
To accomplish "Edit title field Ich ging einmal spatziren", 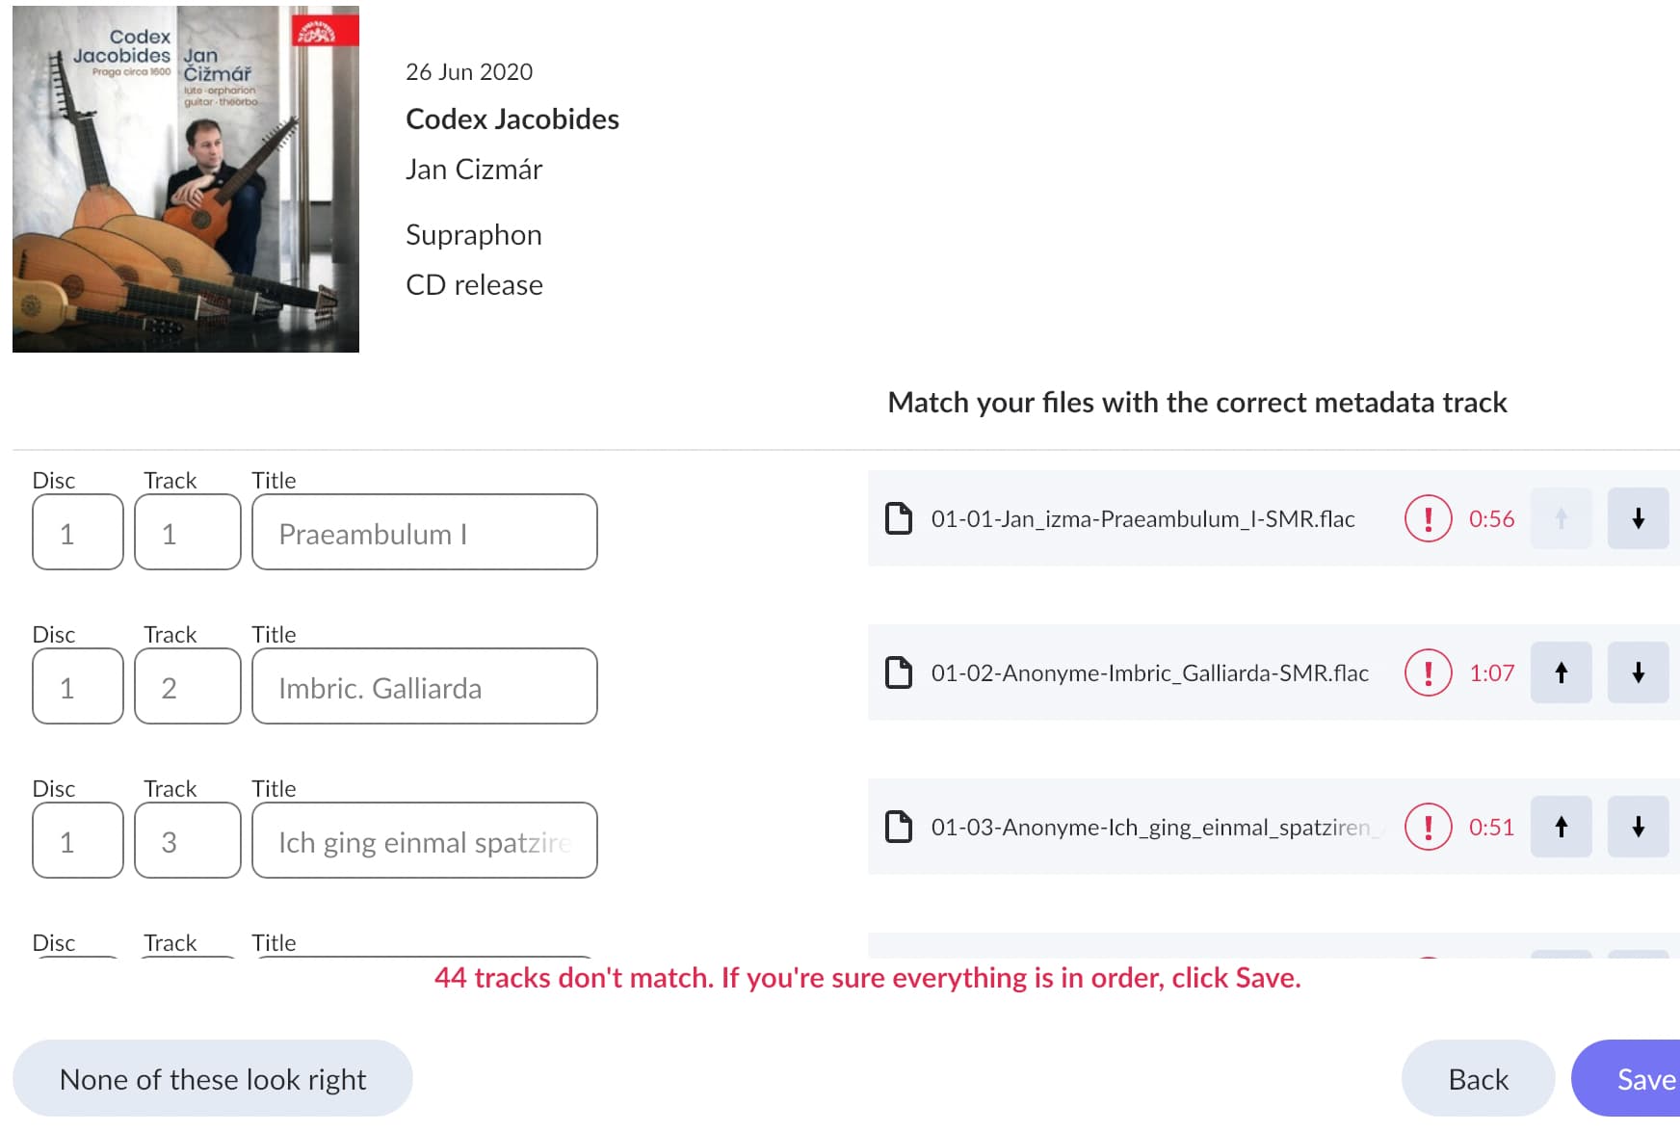I will tap(424, 841).
